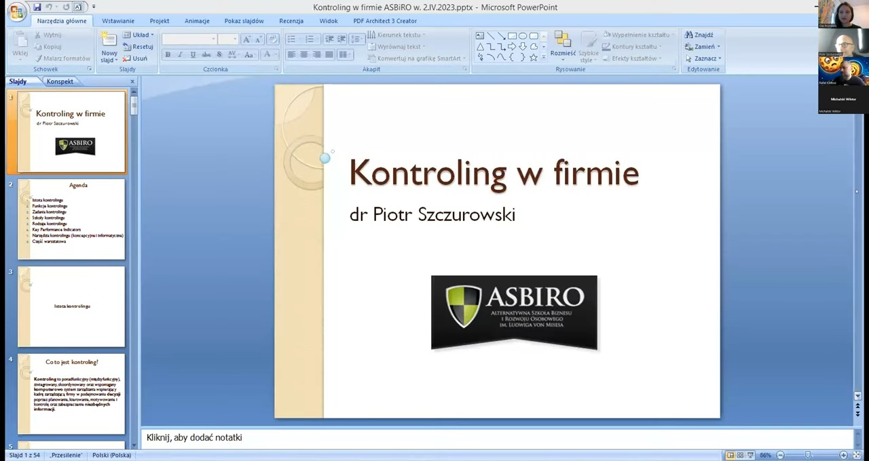Switch to the Konspekt outline tab
Screen dimensions: 869x461
(60, 81)
